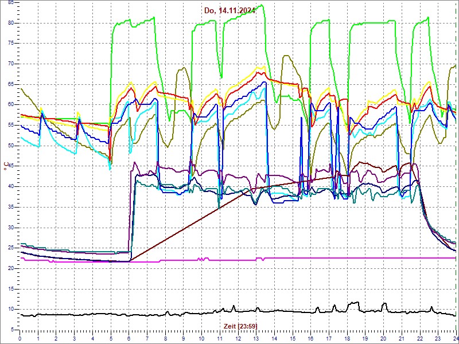Image resolution: width=459 pixels, height=344 pixels.
Task: Click the date title "Do, 14.11.2024"
Action: click(230, 10)
